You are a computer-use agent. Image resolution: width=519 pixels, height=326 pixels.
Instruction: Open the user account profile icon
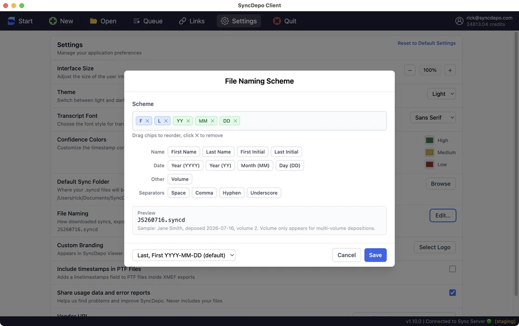point(459,21)
